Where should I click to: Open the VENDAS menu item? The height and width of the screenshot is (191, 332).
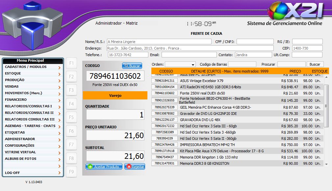click(x=30, y=87)
